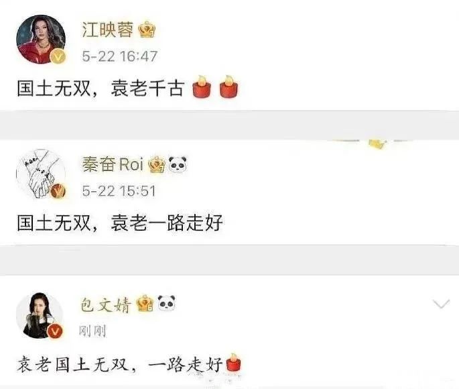Open the post timestamp 5-22 15:51
Screen dimensions: 459x389
(x=119, y=191)
